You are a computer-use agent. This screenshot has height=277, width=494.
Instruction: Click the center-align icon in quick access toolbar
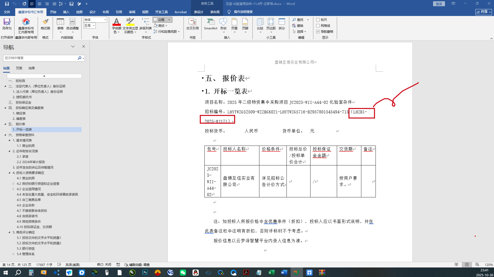(39, 4)
